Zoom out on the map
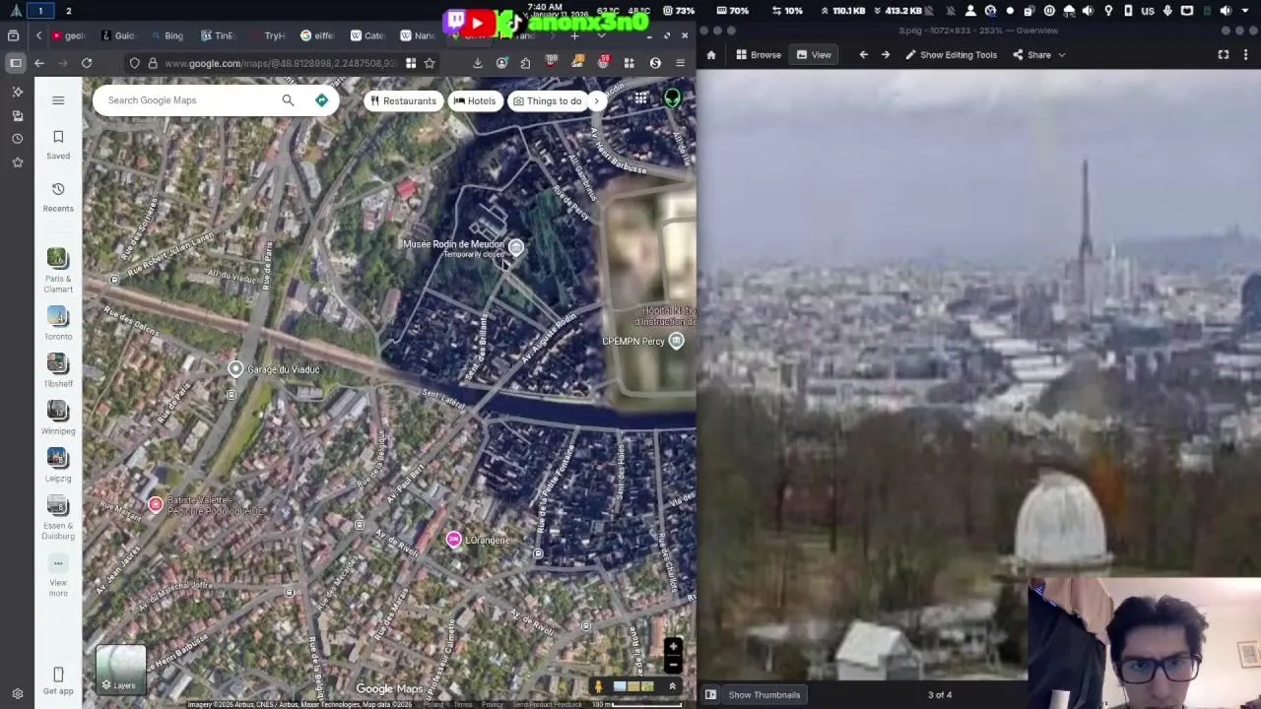The image size is (1261, 709). 673,665
